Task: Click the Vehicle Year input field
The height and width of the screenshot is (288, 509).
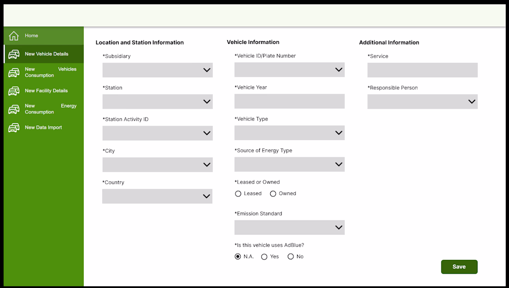Action: [x=289, y=102]
